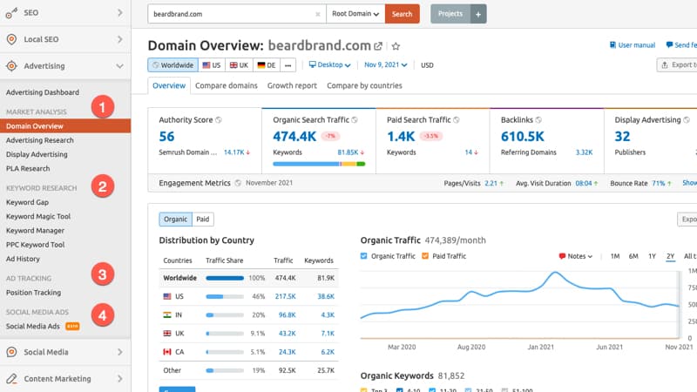697x392 pixels.
Task: Click the Projects button
Action: point(450,14)
